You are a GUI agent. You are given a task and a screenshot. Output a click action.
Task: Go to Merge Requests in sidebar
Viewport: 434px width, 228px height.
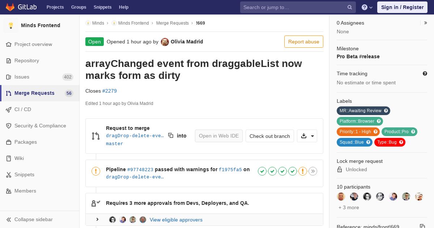pos(40,93)
